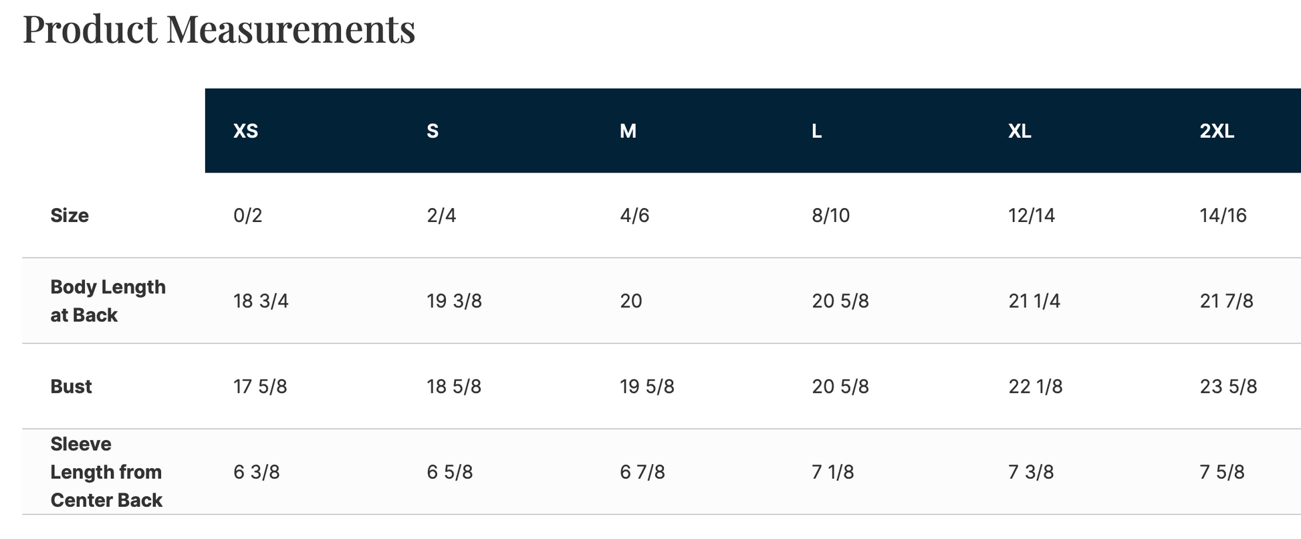Click the L column header
The height and width of the screenshot is (539, 1301).
[x=816, y=131]
